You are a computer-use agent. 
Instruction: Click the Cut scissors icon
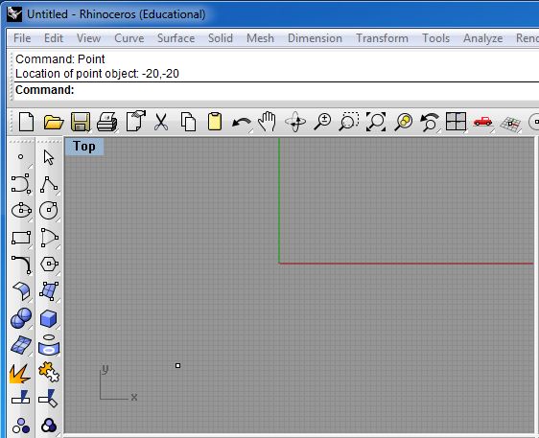(161, 122)
